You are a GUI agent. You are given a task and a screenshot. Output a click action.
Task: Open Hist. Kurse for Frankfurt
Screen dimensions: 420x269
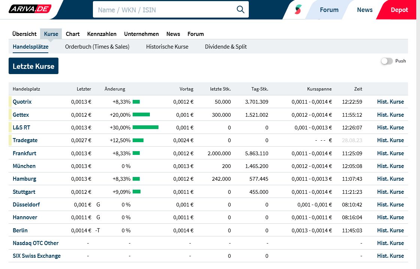coord(390,153)
